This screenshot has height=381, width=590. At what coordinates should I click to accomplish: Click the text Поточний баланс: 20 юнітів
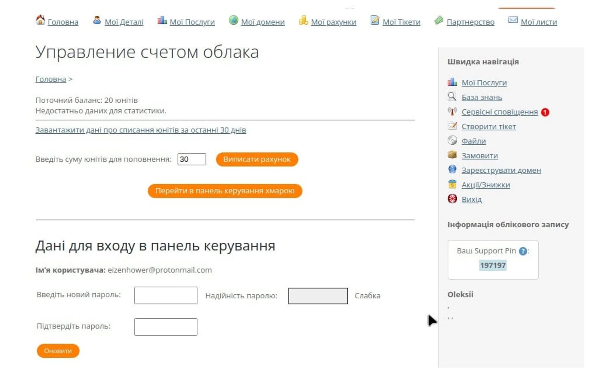pos(87,100)
